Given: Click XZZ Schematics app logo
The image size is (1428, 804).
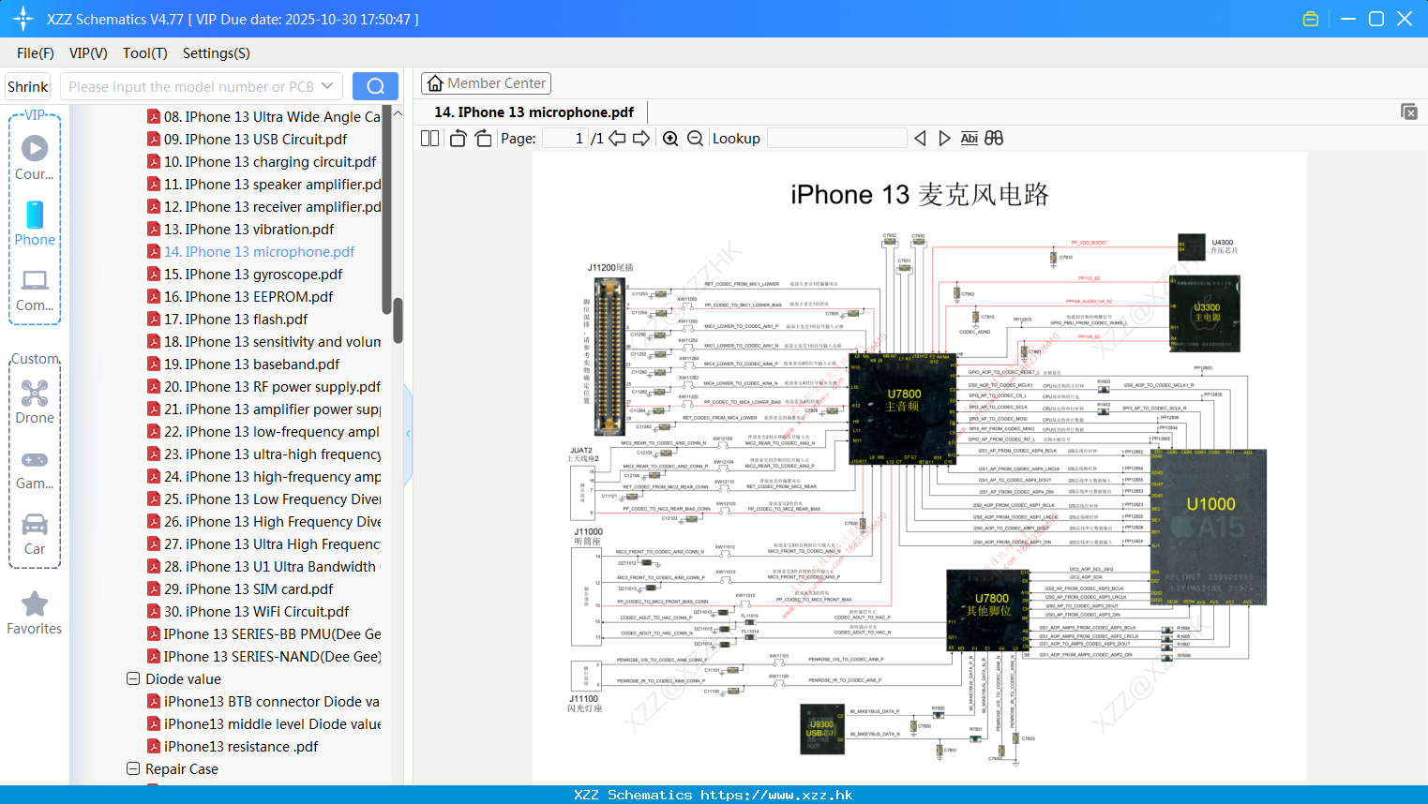Looking at the screenshot, I should [23, 19].
